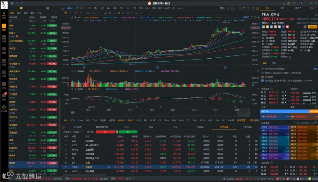Open the 消息 messages icon with badge
This screenshot has width=318, height=182.
click(4, 96)
